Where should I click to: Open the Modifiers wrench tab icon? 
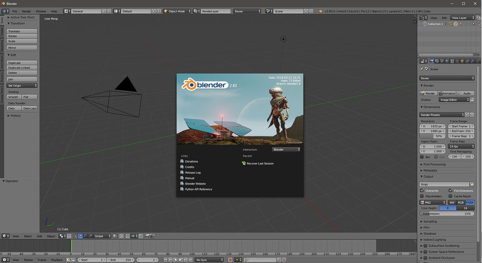coord(473,61)
